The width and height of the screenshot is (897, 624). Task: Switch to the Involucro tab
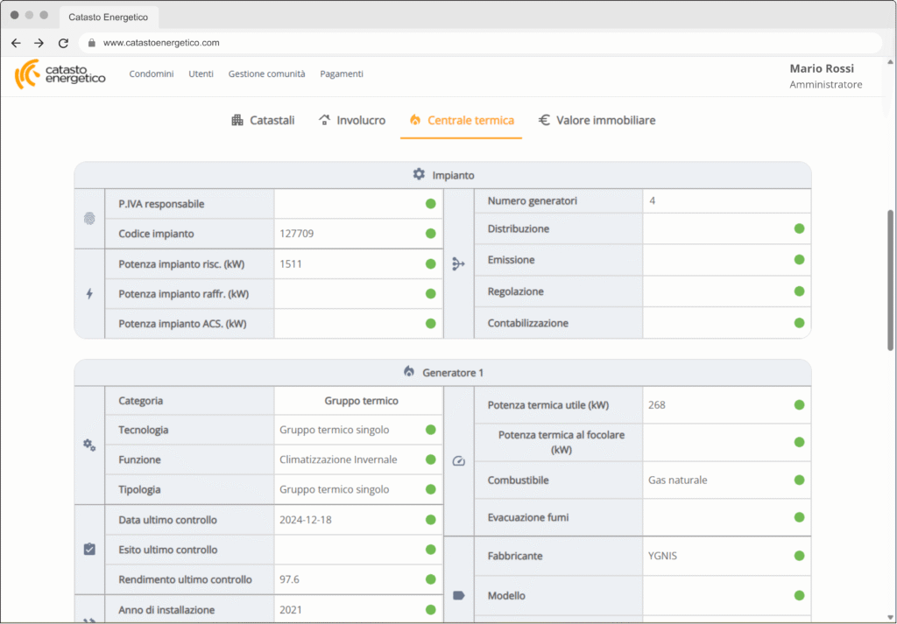(351, 121)
